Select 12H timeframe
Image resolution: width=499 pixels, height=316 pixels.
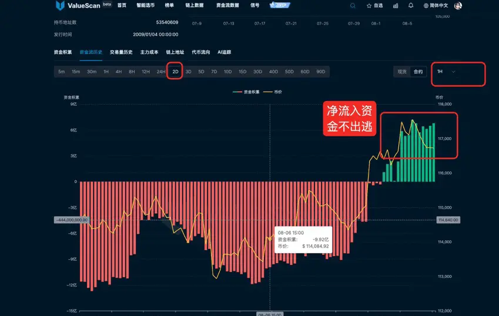146,72
